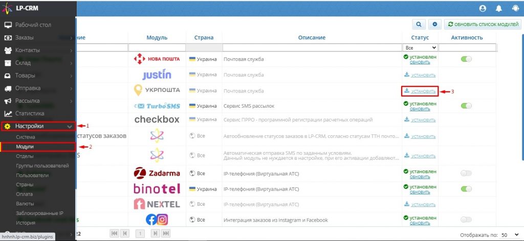Open user profile icon in header
The width and height of the screenshot is (524, 241).
(x=482, y=9)
